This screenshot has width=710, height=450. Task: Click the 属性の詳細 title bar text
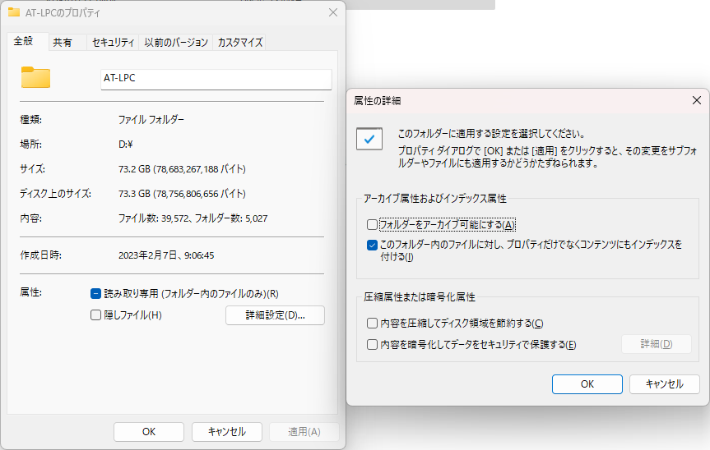point(377,101)
